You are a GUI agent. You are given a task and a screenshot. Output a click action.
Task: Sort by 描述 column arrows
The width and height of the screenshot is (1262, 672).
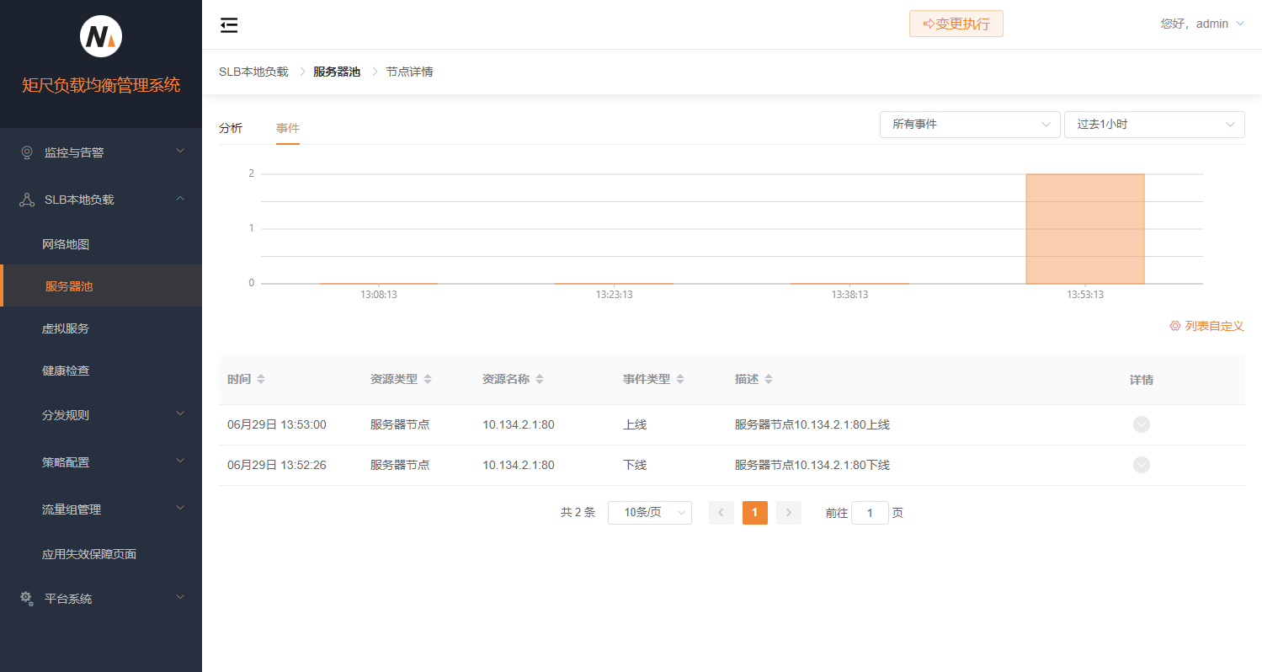[769, 380]
